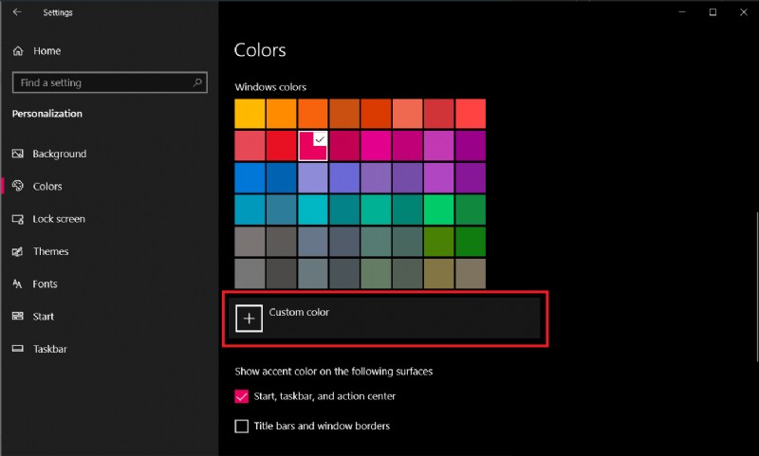
Task: Click the Themes brush icon
Action: [x=18, y=251]
